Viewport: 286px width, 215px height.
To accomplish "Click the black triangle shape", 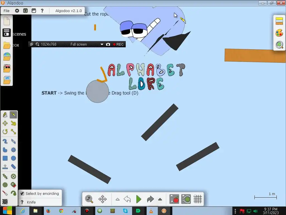I will 177,41.
